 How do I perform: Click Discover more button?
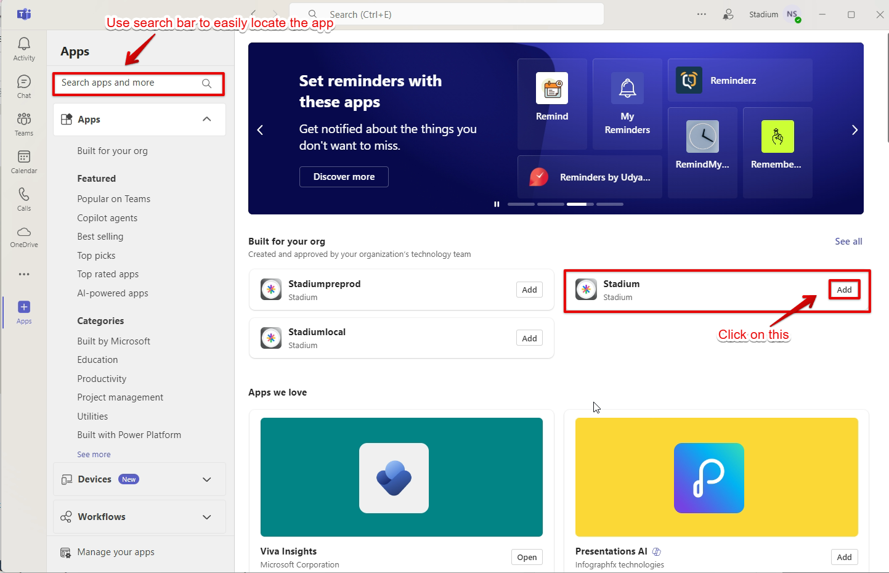pos(344,177)
